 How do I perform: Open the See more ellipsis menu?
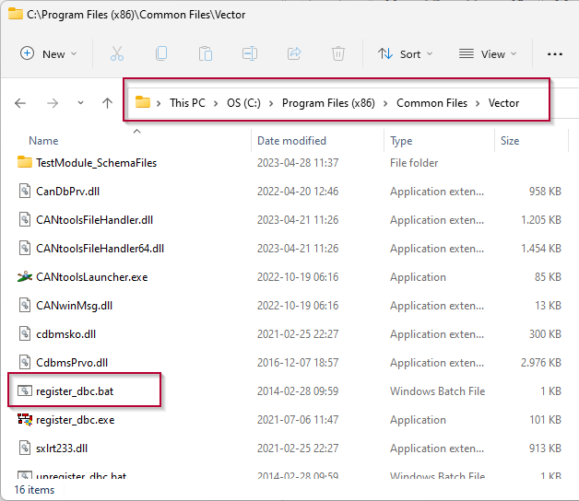tap(555, 53)
